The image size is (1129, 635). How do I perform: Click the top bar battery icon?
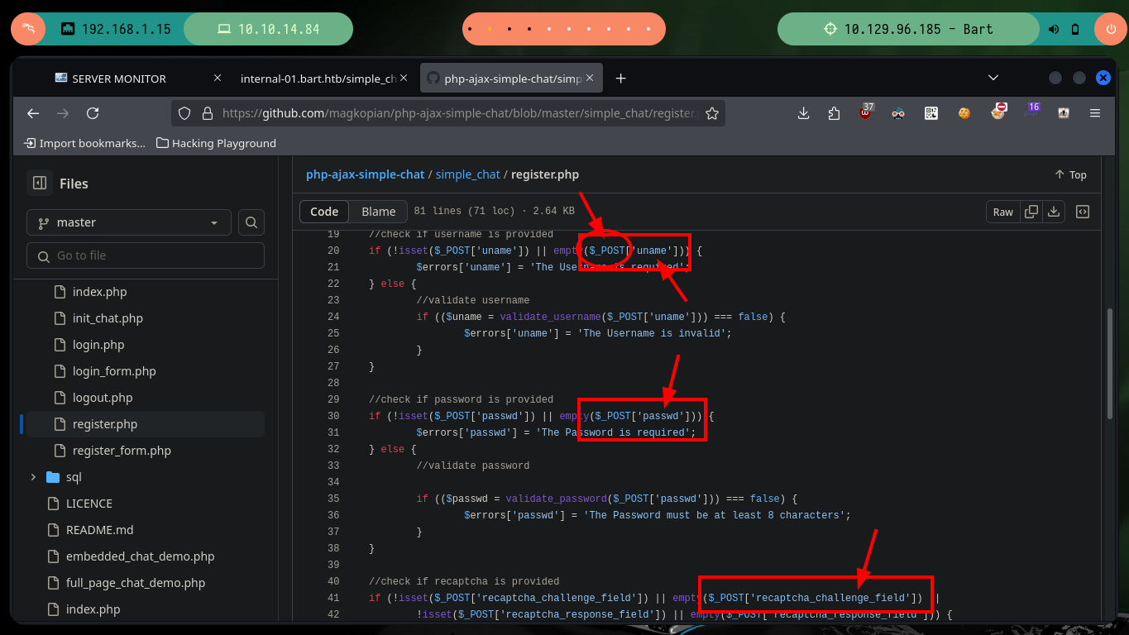1075,29
